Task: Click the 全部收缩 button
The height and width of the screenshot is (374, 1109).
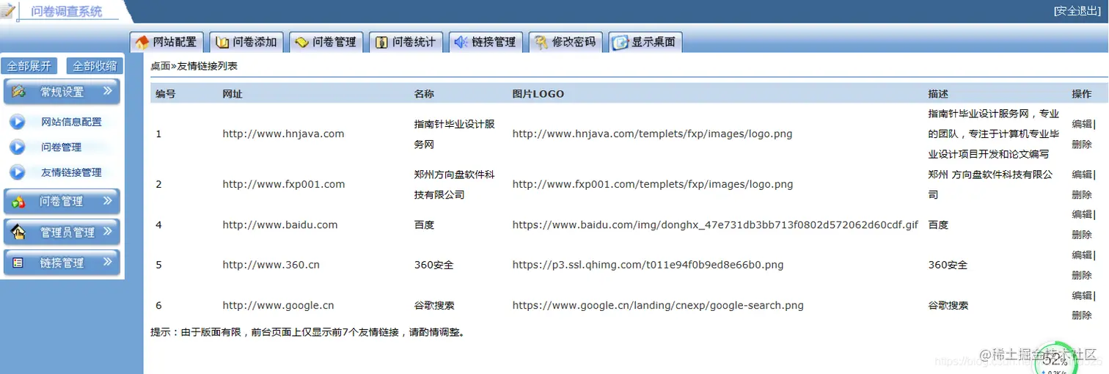Action: [x=95, y=66]
